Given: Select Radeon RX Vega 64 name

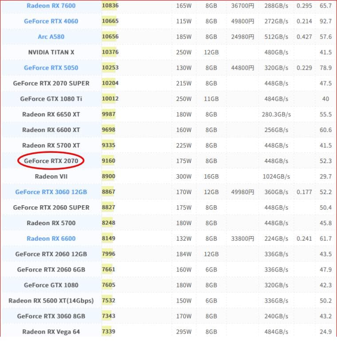Looking at the screenshot, I should (51, 332).
